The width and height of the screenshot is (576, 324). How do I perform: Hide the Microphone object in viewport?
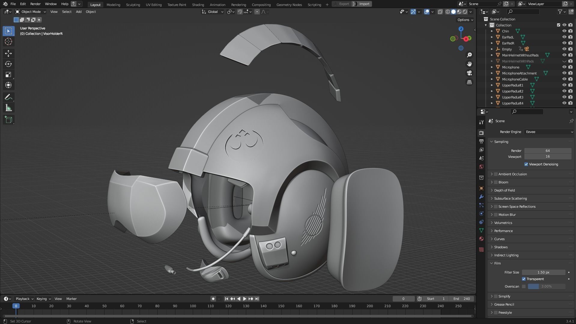click(564, 67)
